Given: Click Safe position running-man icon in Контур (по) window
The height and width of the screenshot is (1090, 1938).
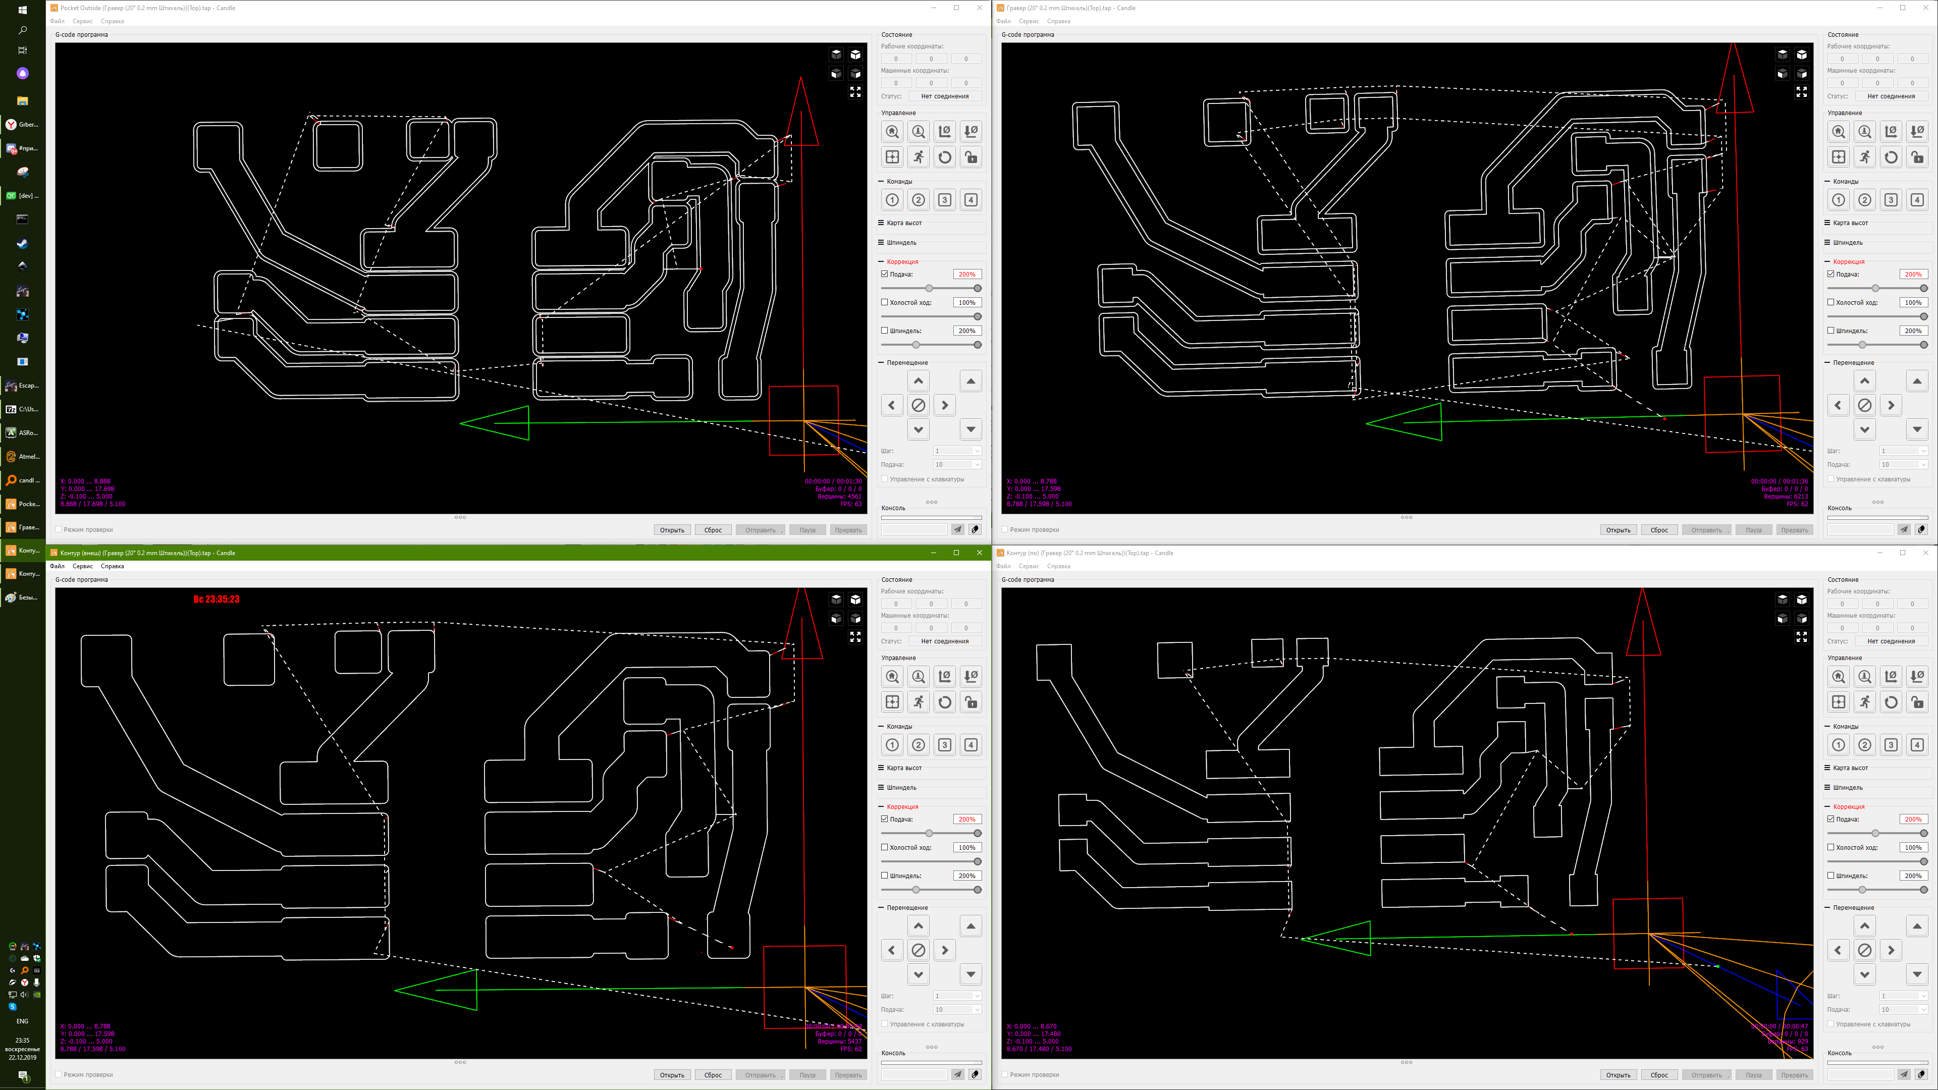Looking at the screenshot, I should coord(1864,702).
